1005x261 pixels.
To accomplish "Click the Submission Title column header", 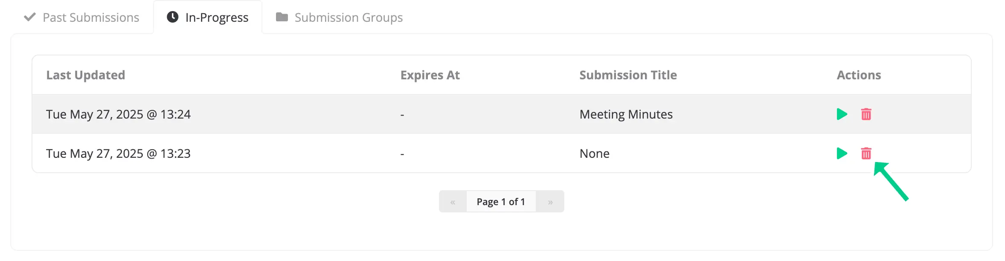I will (628, 75).
